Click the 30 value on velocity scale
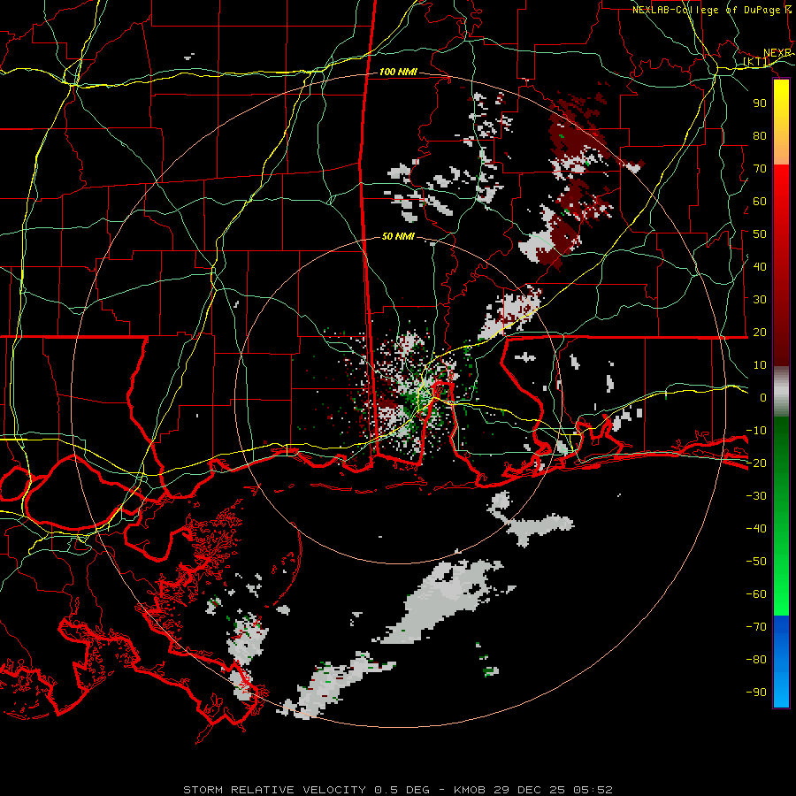796x796 pixels. click(760, 300)
